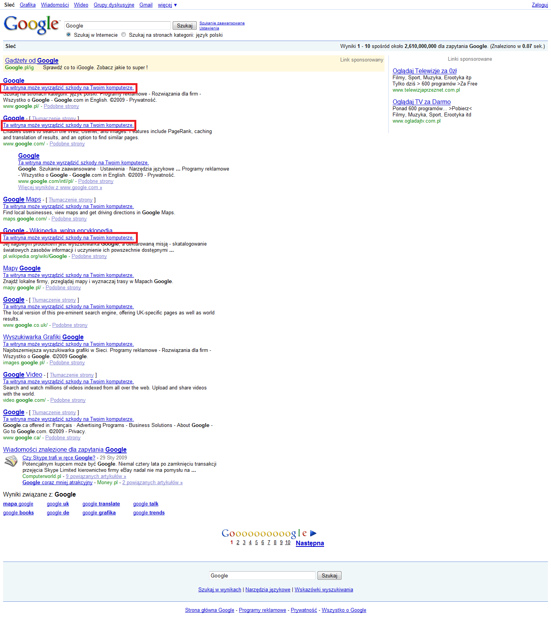Click the Zaloguj sign-in link
This screenshot has width=551, height=618.
point(540,5)
